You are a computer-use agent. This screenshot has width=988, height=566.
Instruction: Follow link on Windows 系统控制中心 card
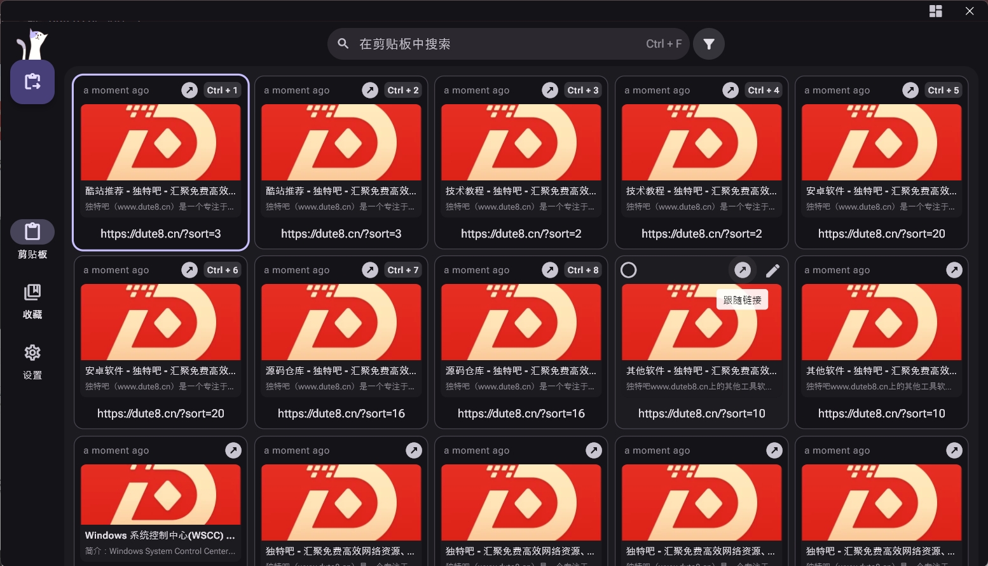tap(233, 450)
